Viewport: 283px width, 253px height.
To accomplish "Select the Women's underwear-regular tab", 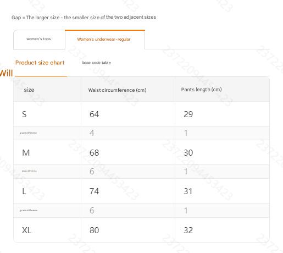I will point(105,40).
